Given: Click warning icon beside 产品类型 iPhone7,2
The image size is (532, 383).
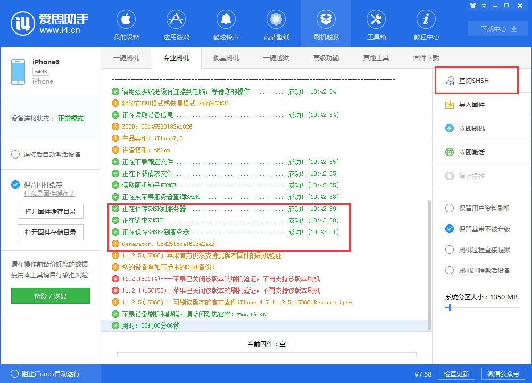Looking at the screenshot, I should coord(115,138).
